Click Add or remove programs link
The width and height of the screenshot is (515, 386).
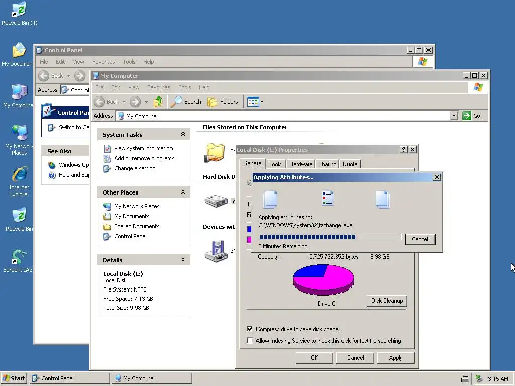click(144, 158)
